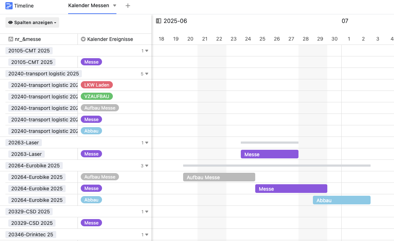Screen dimensions: 394x241
Task: Collapse the 20263-Laser group arrow
Action: pyautogui.click(x=147, y=143)
